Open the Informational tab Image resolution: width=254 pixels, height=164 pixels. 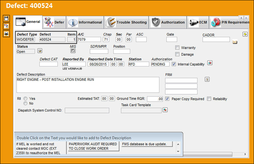(x=85, y=22)
